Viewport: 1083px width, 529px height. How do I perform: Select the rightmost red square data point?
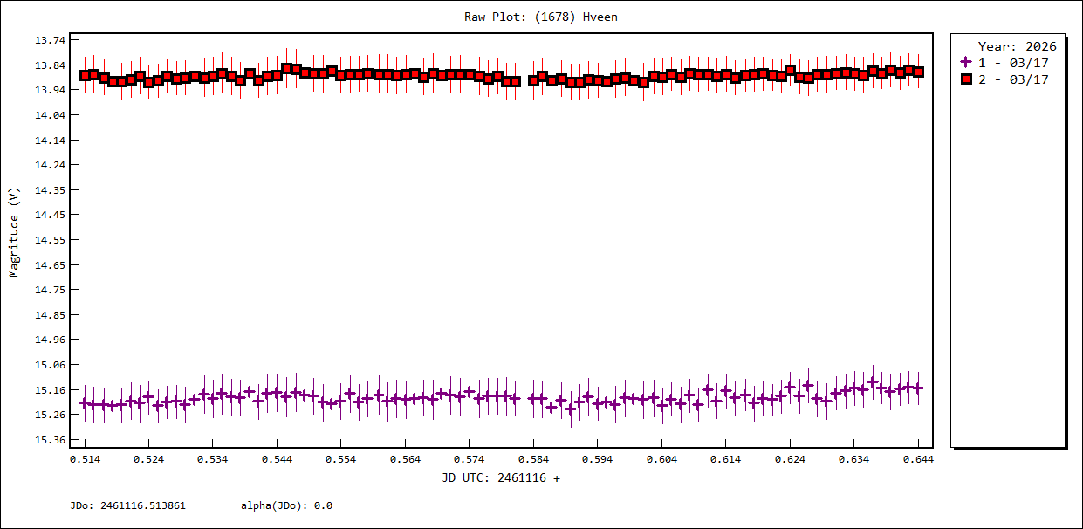click(x=918, y=72)
